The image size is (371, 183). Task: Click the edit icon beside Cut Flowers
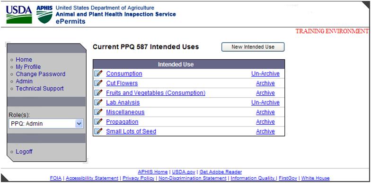tap(98, 83)
